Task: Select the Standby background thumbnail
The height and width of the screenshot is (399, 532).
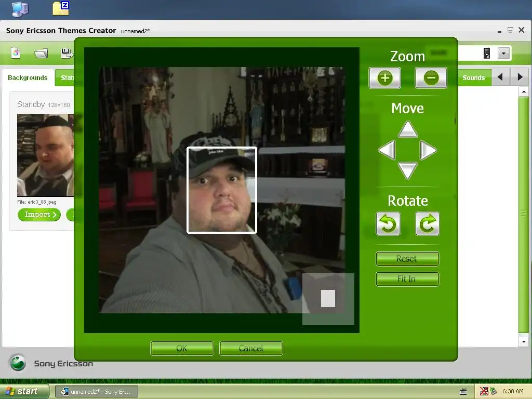Action: (x=46, y=155)
